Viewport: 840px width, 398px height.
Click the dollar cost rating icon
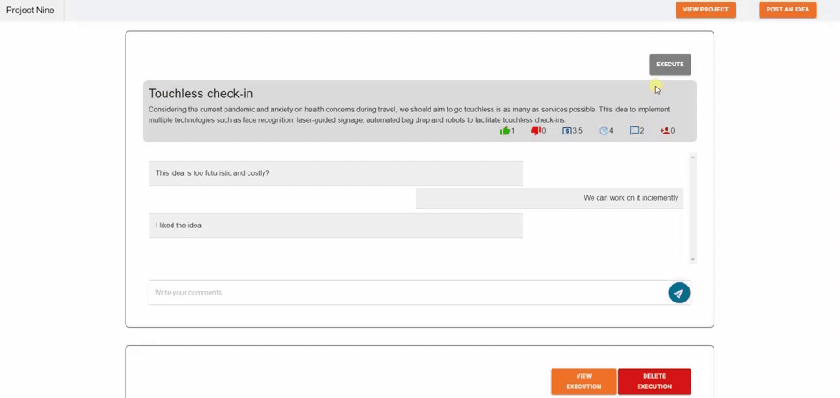(x=567, y=131)
